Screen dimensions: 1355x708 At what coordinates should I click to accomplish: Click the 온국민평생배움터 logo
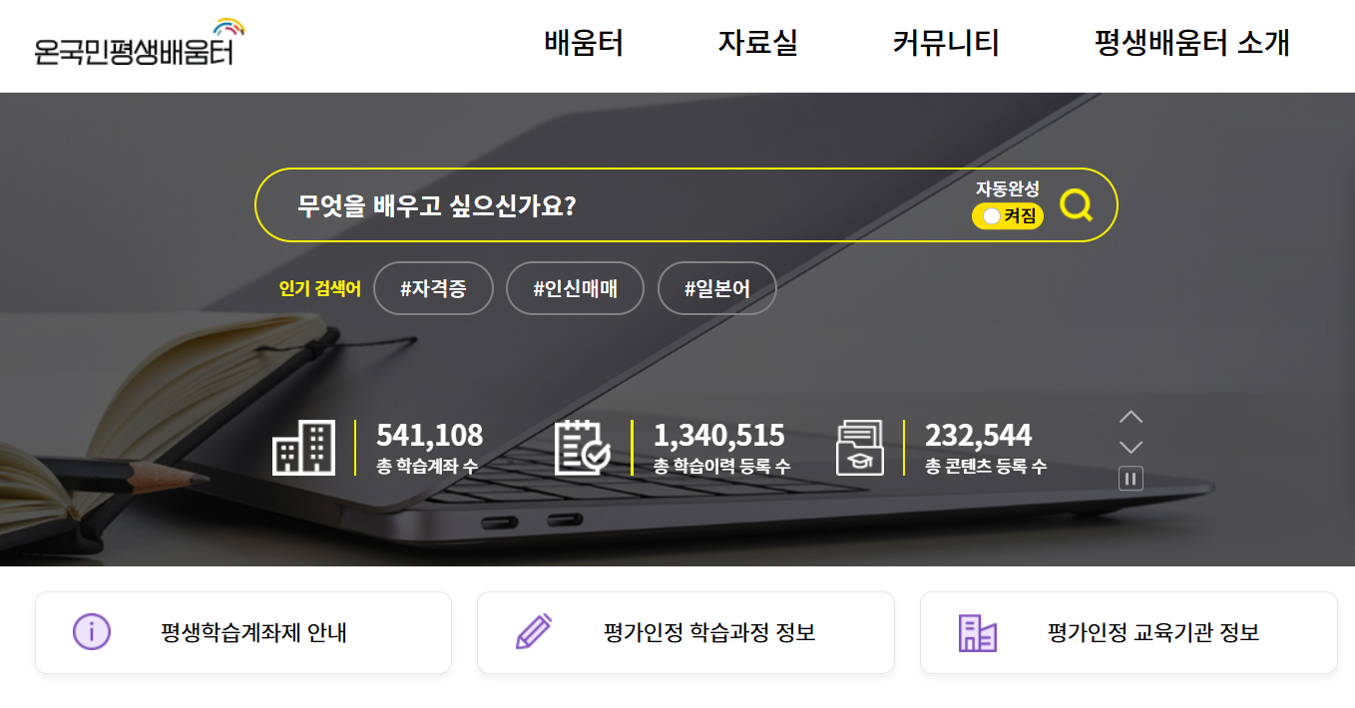coord(139,42)
